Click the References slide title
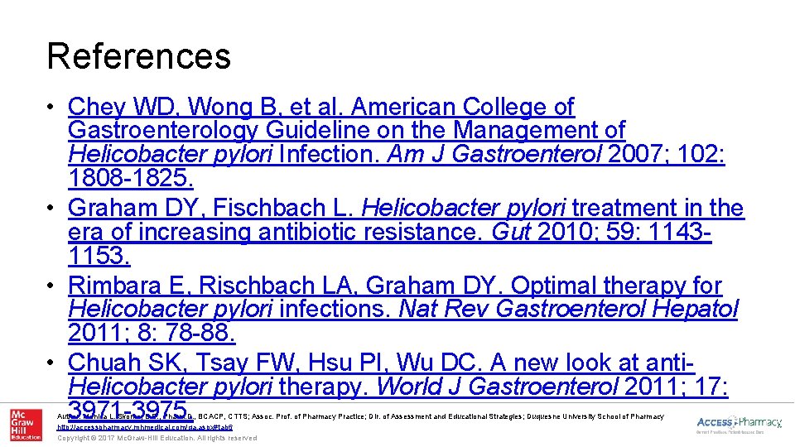This screenshot has width=795, height=447. pos(139,56)
